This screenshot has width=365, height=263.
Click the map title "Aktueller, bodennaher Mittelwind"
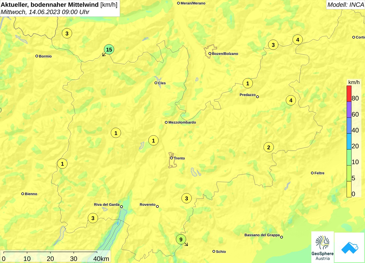coord(50,5)
